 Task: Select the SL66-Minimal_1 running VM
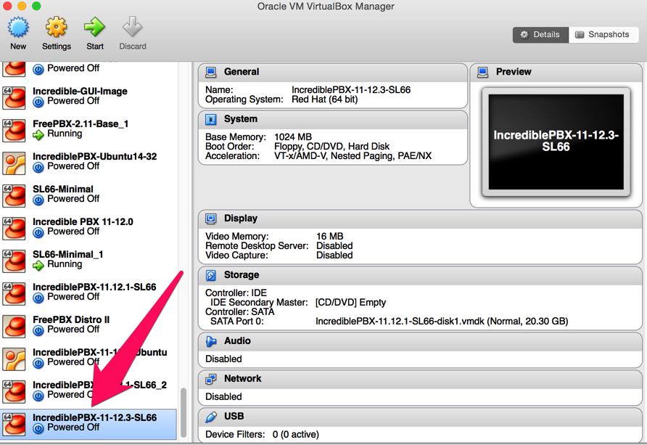(x=88, y=260)
